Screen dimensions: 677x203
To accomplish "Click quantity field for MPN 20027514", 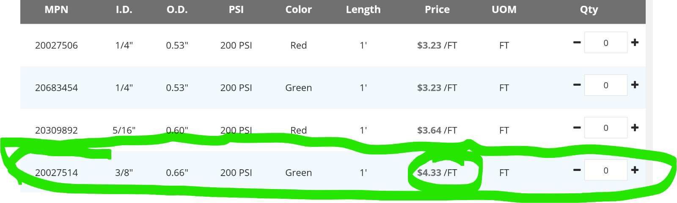I will pyautogui.click(x=606, y=170).
